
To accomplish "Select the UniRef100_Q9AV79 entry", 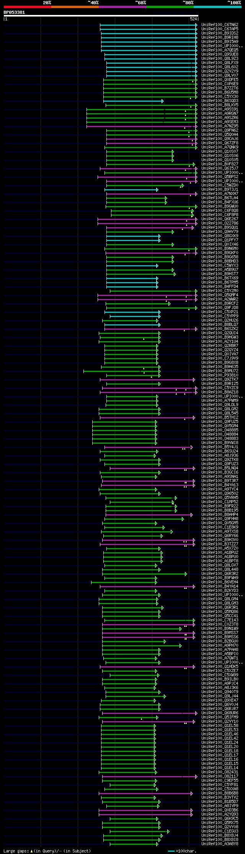I will pos(220,232).
